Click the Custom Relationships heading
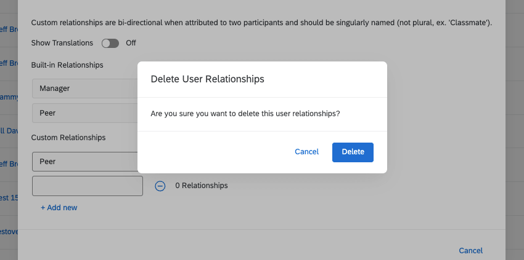The image size is (524, 260). click(68, 138)
